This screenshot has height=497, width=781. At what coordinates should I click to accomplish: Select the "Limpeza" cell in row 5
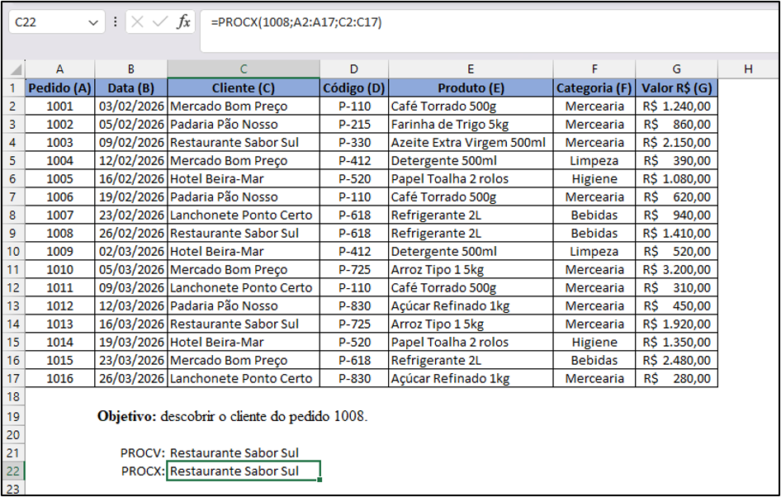(594, 160)
